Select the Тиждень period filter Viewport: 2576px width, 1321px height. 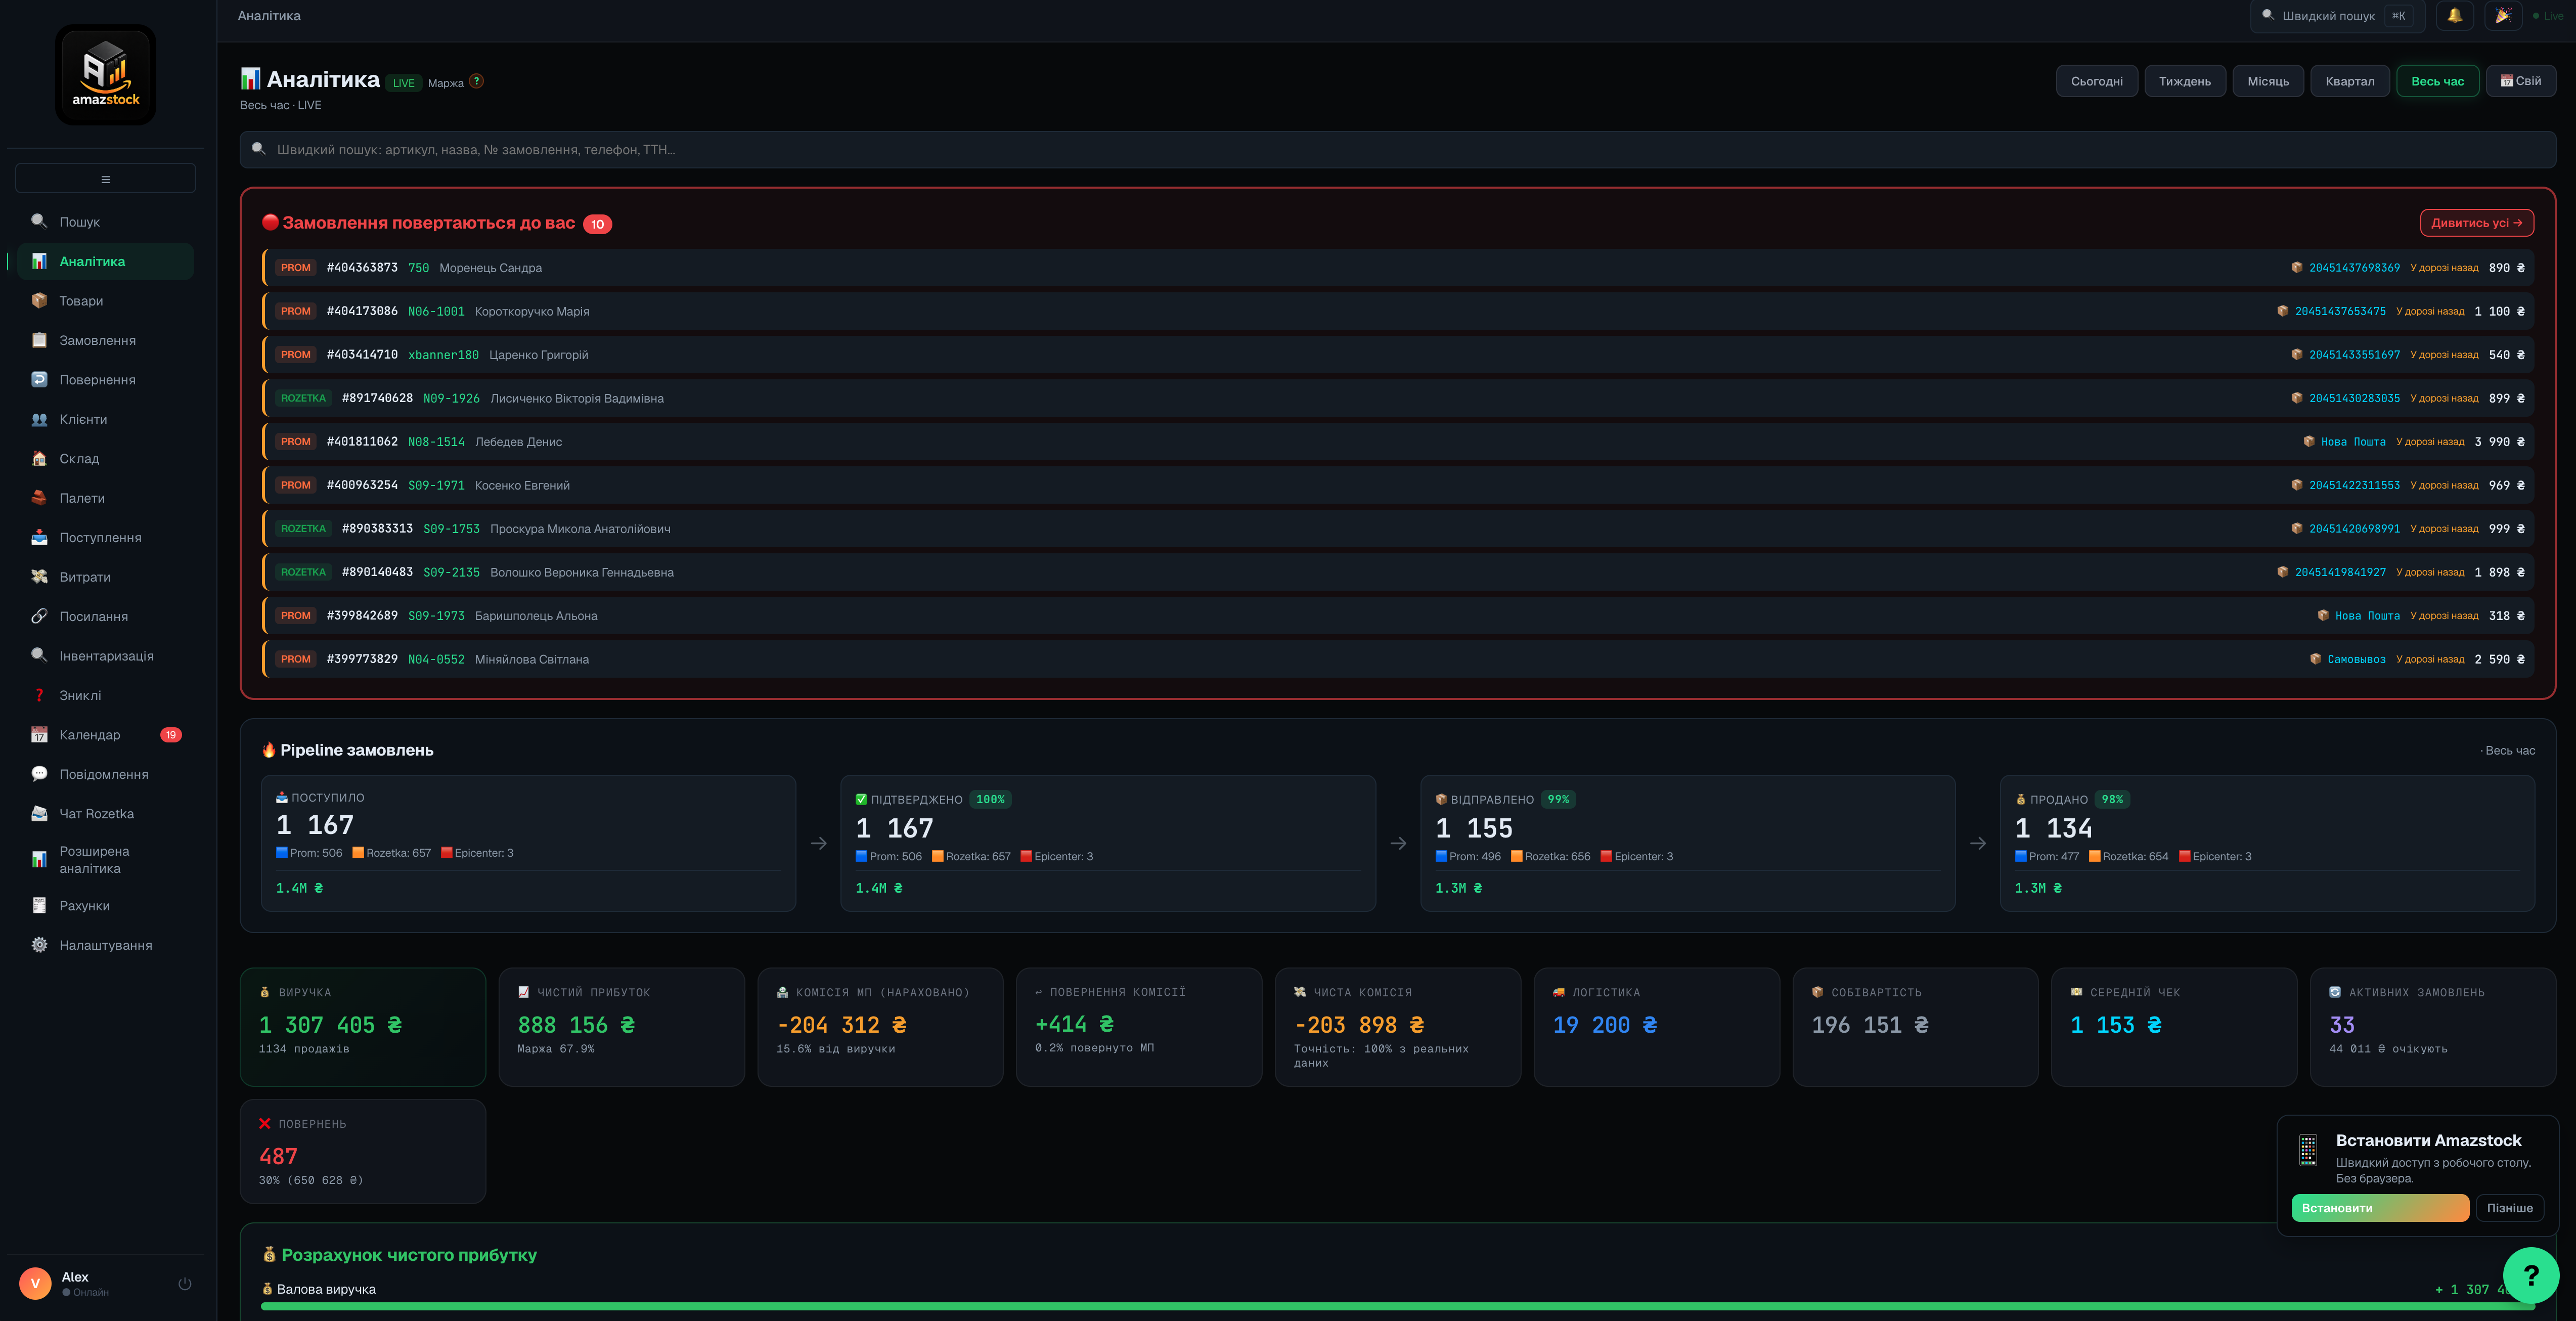tap(2184, 81)
